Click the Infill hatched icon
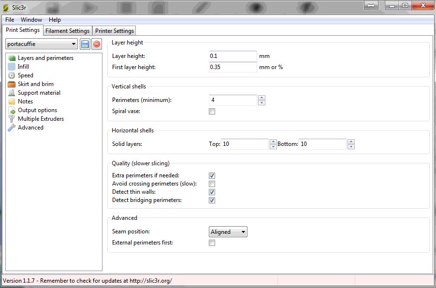Image resolution: width=436 pixels, height=288 pixels. click(x=12, y=67)
